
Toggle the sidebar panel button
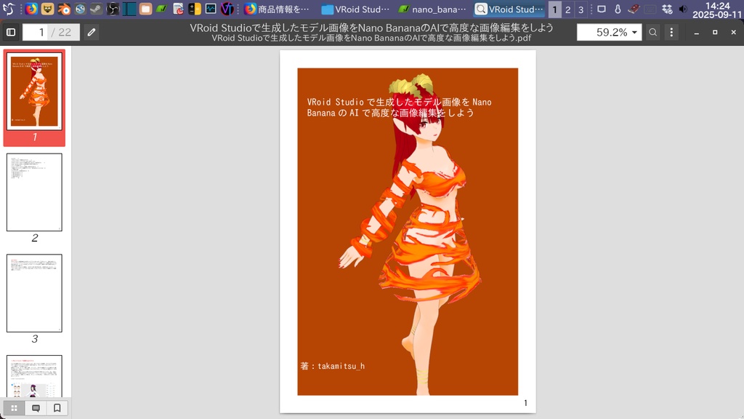point(11,32)
